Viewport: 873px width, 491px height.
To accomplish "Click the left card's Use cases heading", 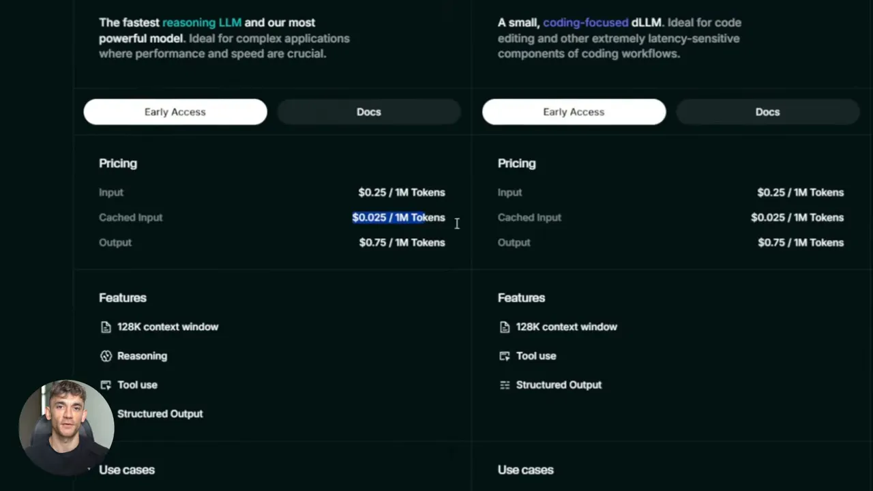I will pyautogui.click(x=127, y=470).
